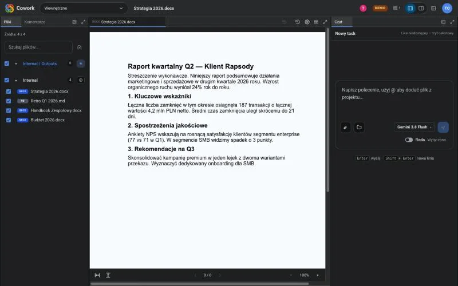Open the Gemini 3.8 Flash model dropdown

414,127
